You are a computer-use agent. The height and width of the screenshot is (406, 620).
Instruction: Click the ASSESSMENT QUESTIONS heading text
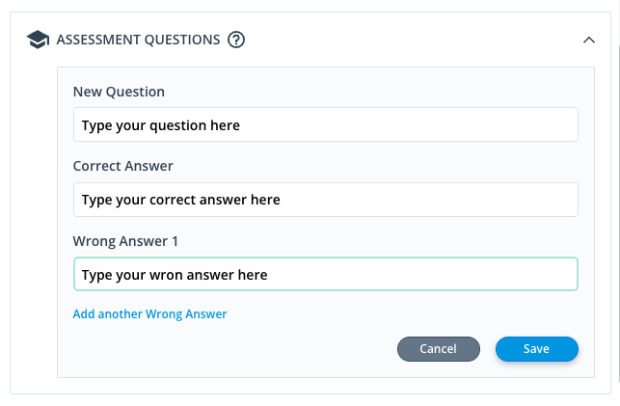pos(138,40)
